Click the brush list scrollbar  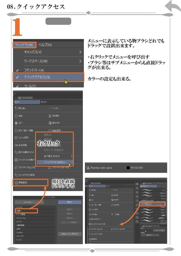point(166,204)
